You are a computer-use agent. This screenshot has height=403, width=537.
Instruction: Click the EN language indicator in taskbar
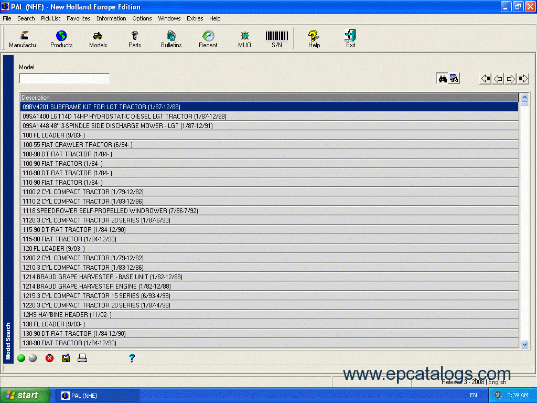pyautogui.click(x=474, y=396)
